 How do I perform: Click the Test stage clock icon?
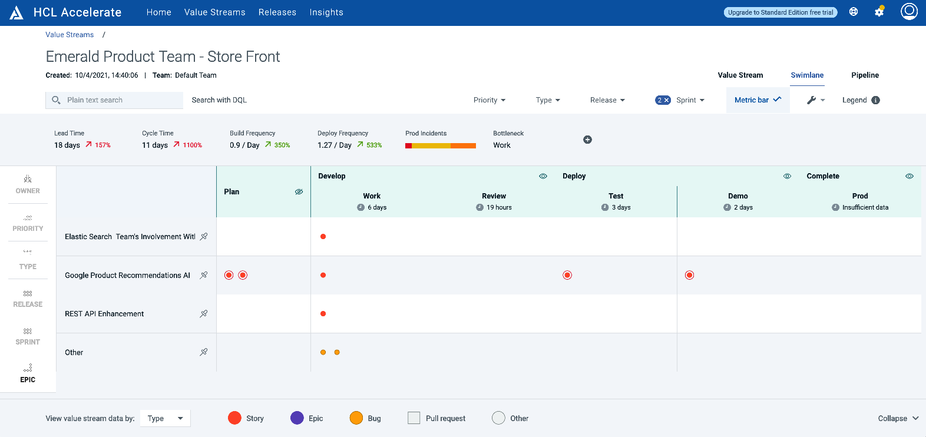pyautogui.click(x=605, y=207)
